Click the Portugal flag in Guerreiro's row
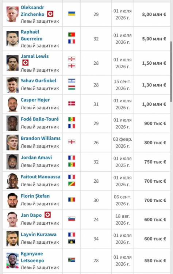 click(72, 35)
